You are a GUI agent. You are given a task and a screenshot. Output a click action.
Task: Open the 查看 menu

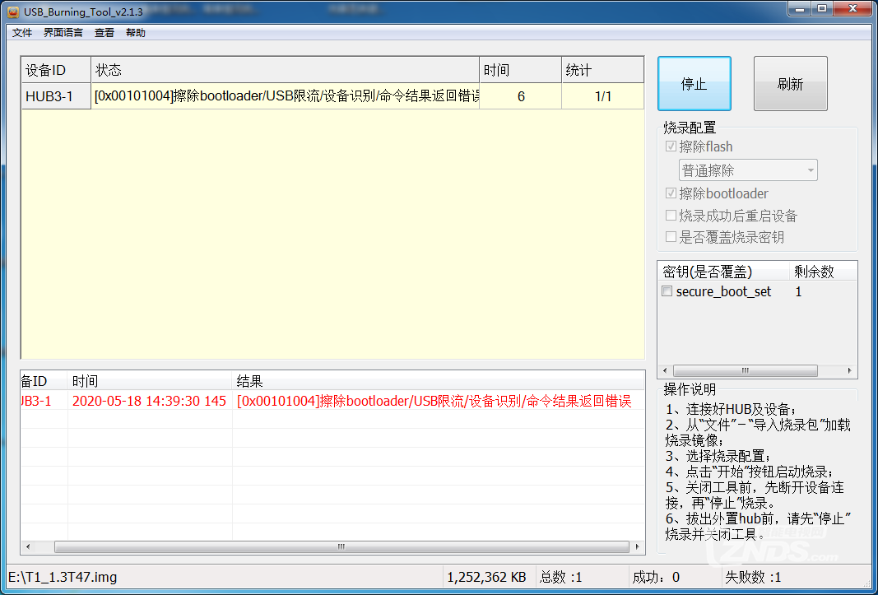click(x=105, y=32)
